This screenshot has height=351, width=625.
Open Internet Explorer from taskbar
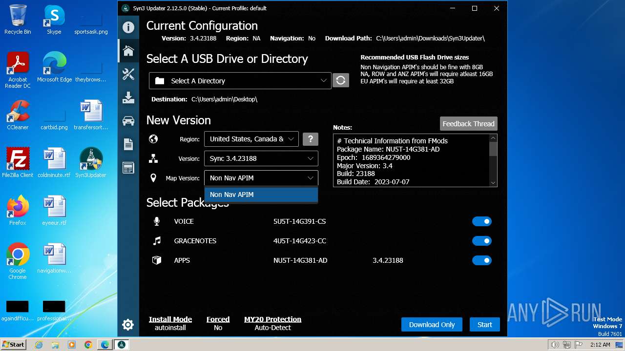[39, 345]
